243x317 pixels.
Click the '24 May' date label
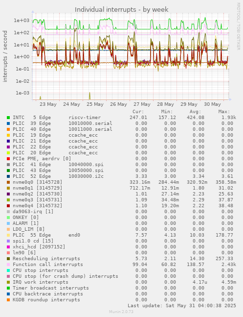(71, 104)
